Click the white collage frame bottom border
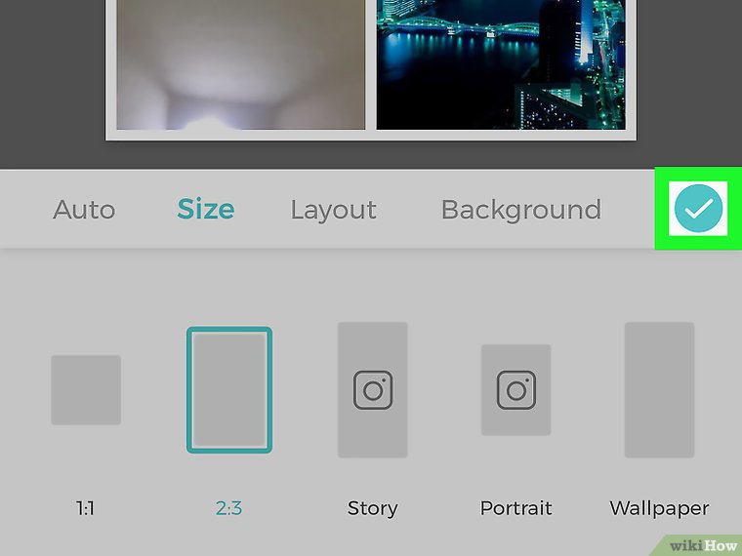The image size is (742, 556). point(371,136)
